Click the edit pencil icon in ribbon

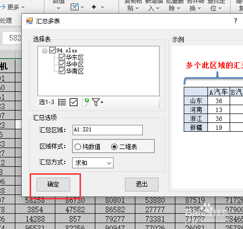pos(75,7)
